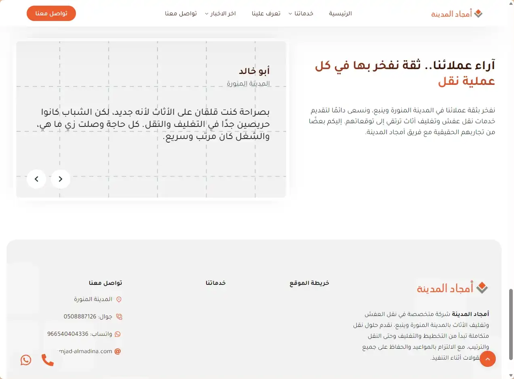Click the orange تواصل معنا button
The height and width of the screenshot is (379, 514).
click(51, 13)
